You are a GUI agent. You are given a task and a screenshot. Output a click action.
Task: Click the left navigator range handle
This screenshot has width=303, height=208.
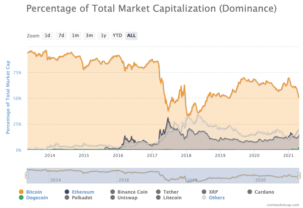(x=27, y=175)
